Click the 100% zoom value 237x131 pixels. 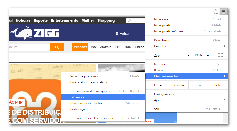click(x=198, y=55)
